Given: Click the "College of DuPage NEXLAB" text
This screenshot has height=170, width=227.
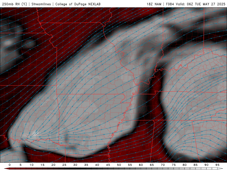Looking at the screenshot, I should tap(78, 4).
